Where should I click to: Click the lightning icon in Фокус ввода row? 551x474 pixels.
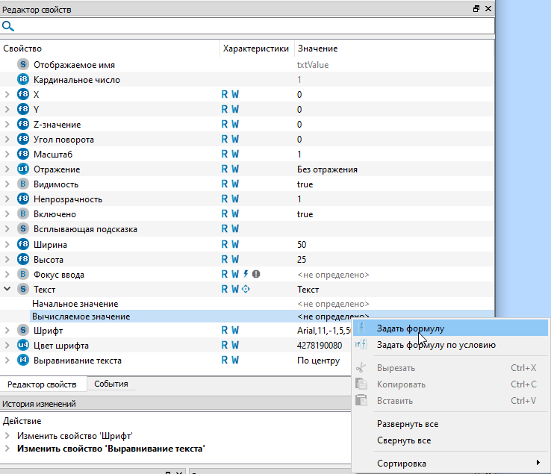pos(246,274)
